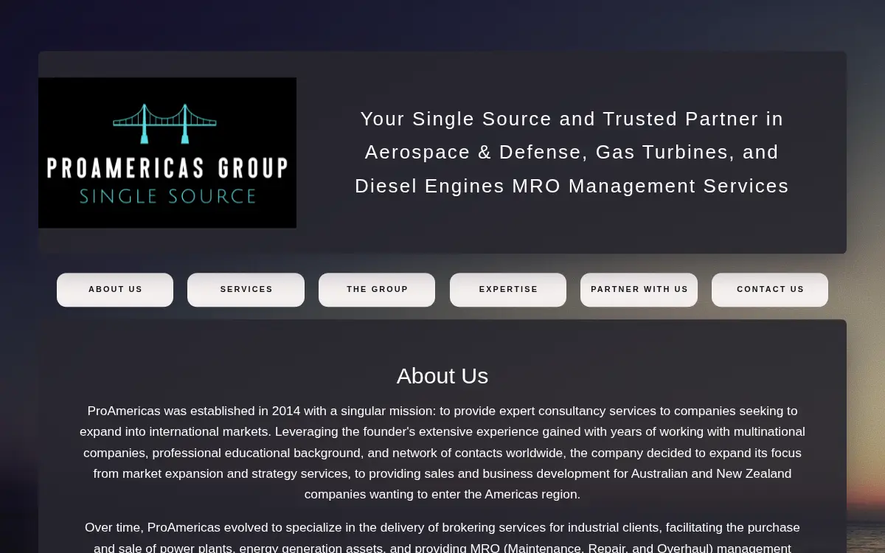Click the paragraph starting 'ProAmericas was established in 2014'
Image resolution: width=885 pixels, height=553 pixels.
tap(442, 452)
